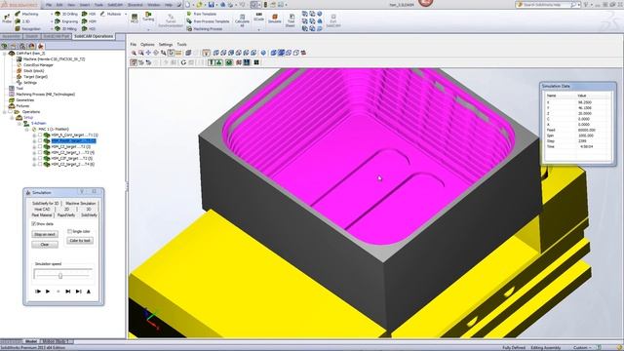Toggle the Operations folder checkbox
624x351 pixels.
(x=11, y=112)
